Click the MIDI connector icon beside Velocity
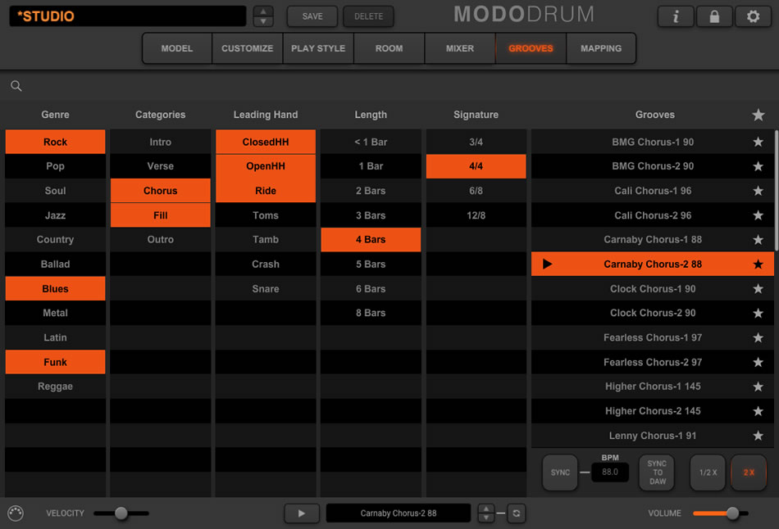Screen dimensions: 779x529 tap(16, 513)
